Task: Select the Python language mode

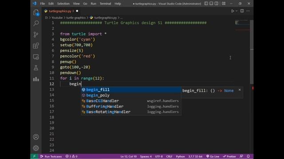Action: [180, 156]
